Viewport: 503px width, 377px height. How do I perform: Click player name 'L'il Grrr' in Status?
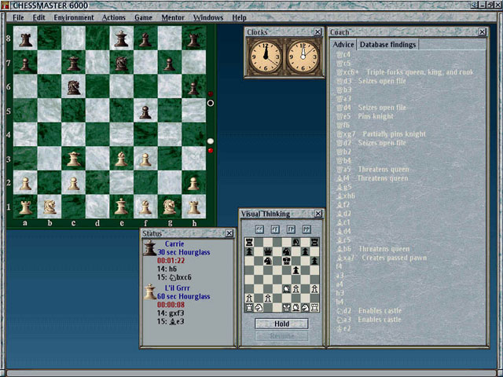[x=177, y=288]
